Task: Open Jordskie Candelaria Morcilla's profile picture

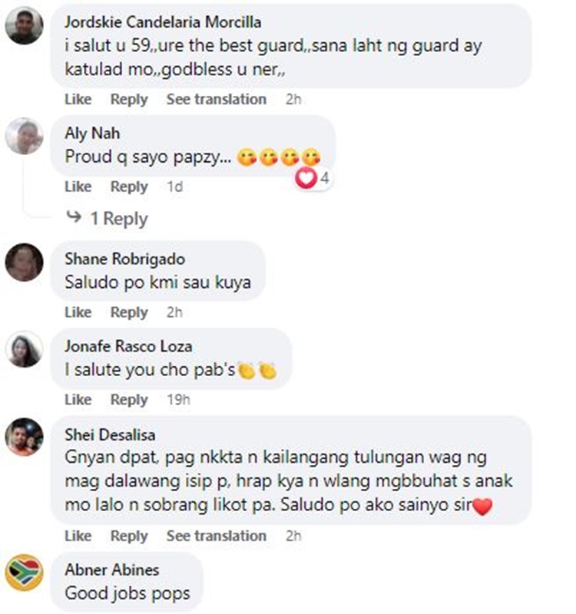Action: click(x=25, y=26)
